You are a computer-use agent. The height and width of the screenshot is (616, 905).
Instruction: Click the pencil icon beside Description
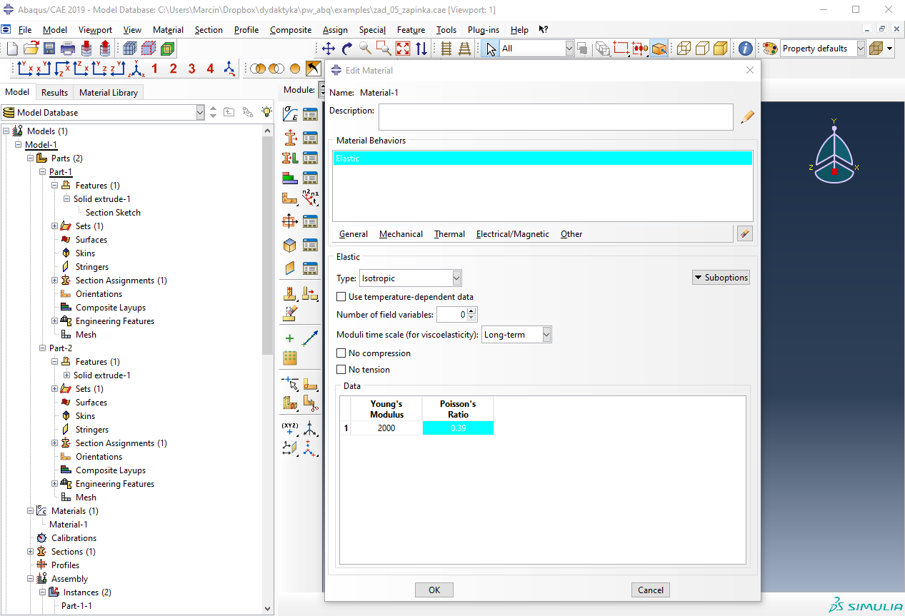coord(747,116)
